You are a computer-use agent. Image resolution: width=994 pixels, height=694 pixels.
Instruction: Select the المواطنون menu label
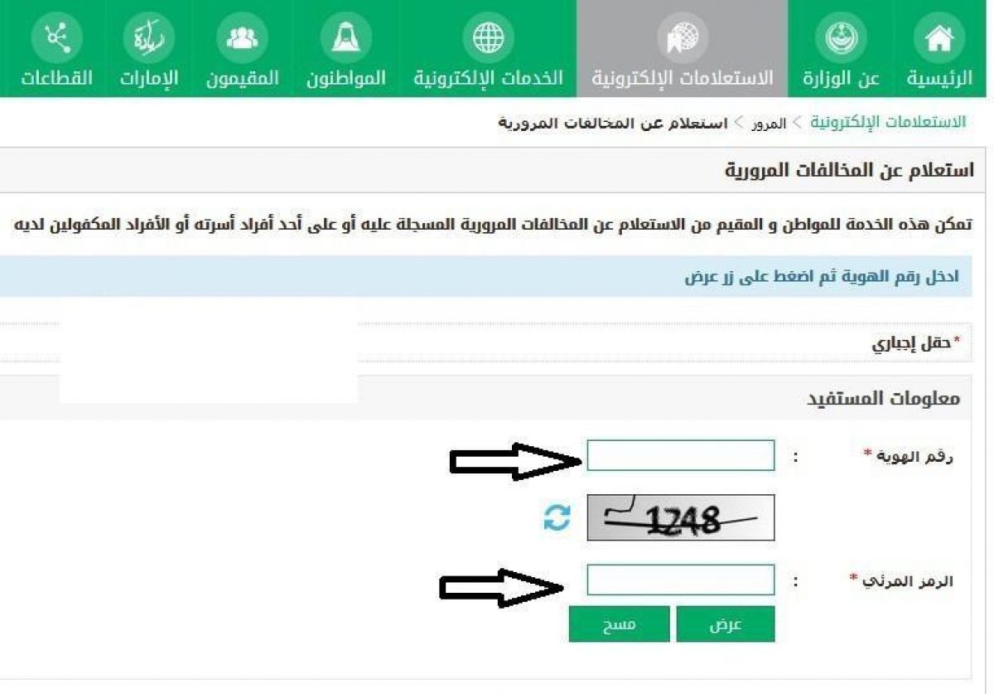(x=346, y=79)
